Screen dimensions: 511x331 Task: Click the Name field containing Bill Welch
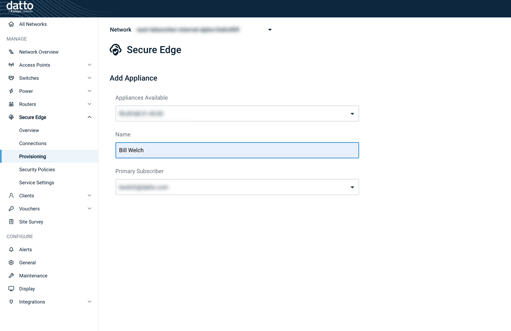(x=237, y=150)
